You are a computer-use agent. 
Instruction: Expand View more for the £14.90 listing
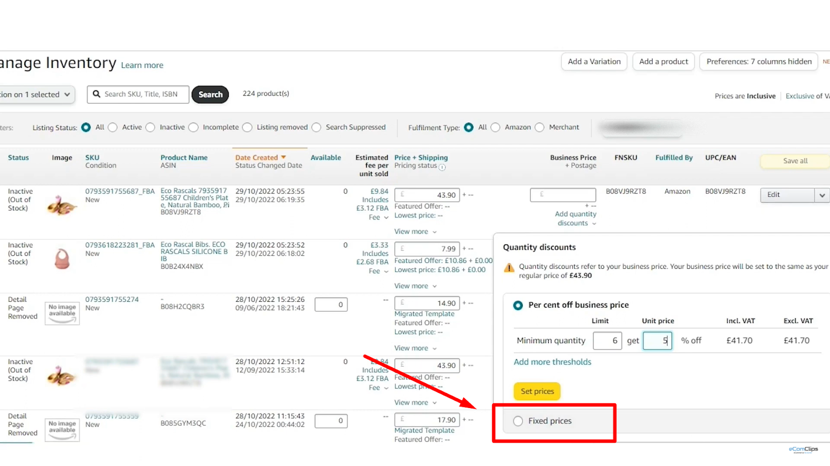tap(416, 348)
